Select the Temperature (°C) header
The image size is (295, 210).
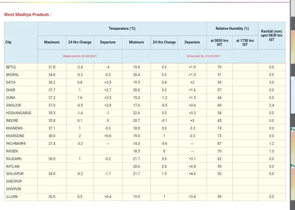[122, 29]
